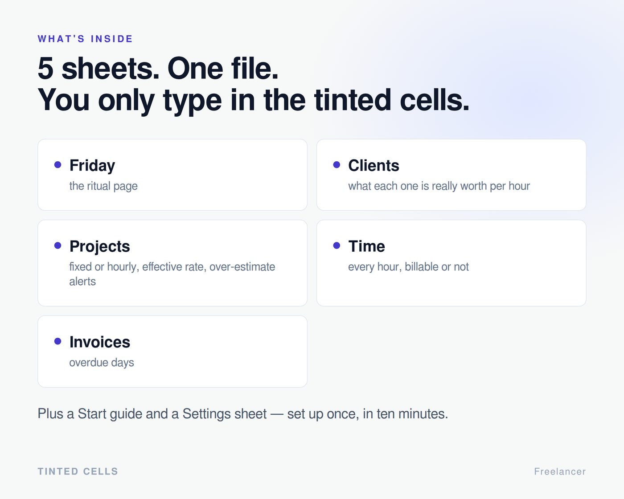Click the Projects card heading
The width and height of the screenshot is (624, 499).
tap(99, 246)
